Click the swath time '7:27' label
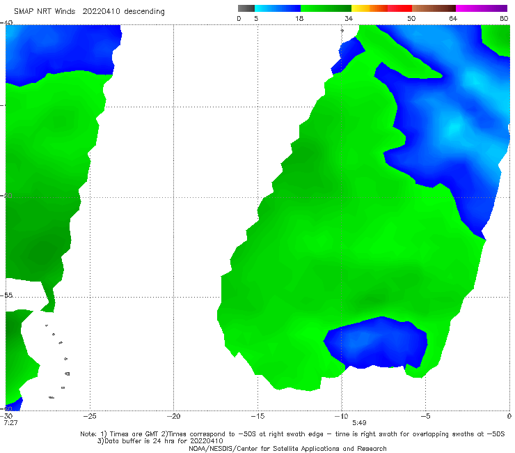 tap(11, 423)
